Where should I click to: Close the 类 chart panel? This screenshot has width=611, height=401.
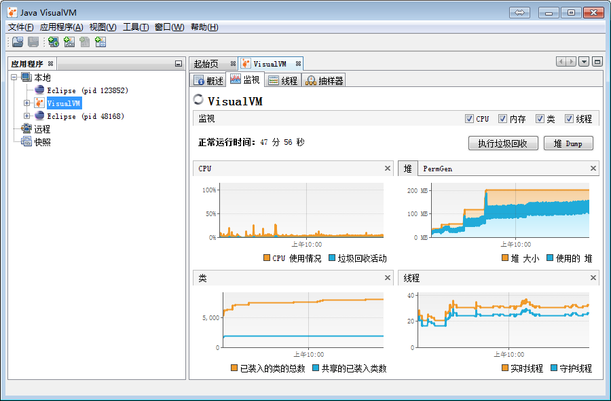(388, 278)
